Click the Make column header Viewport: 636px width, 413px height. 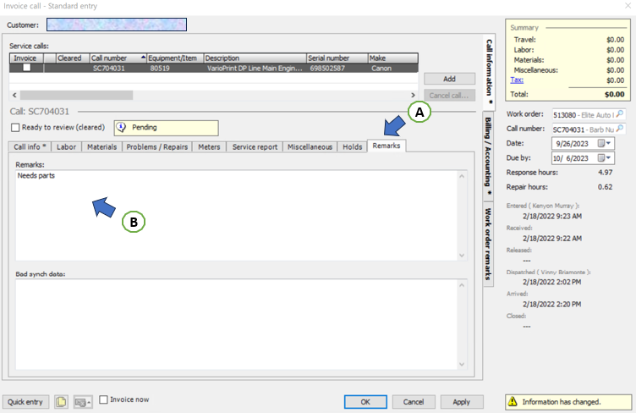[x=392, y=58]
